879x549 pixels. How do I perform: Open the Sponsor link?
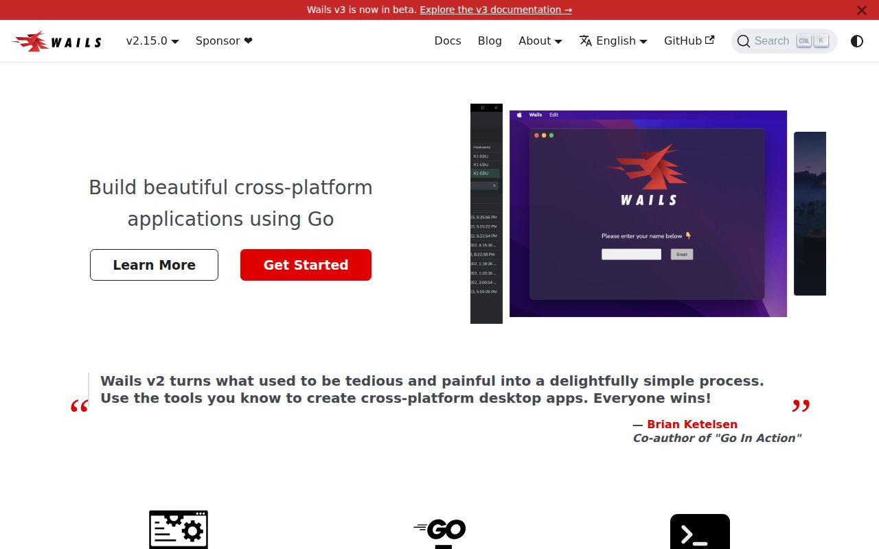(x=224, y=41)
